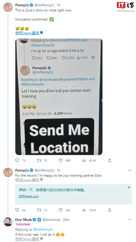136x242 pixels.
Task: Close the DeepL translation box
Action: point(129,187)
